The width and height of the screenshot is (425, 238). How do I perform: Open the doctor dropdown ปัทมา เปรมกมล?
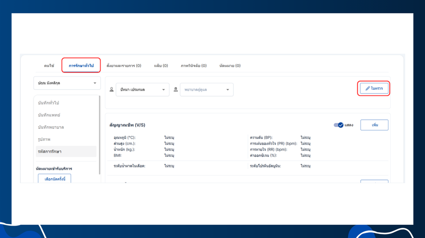tap(143, 90)
